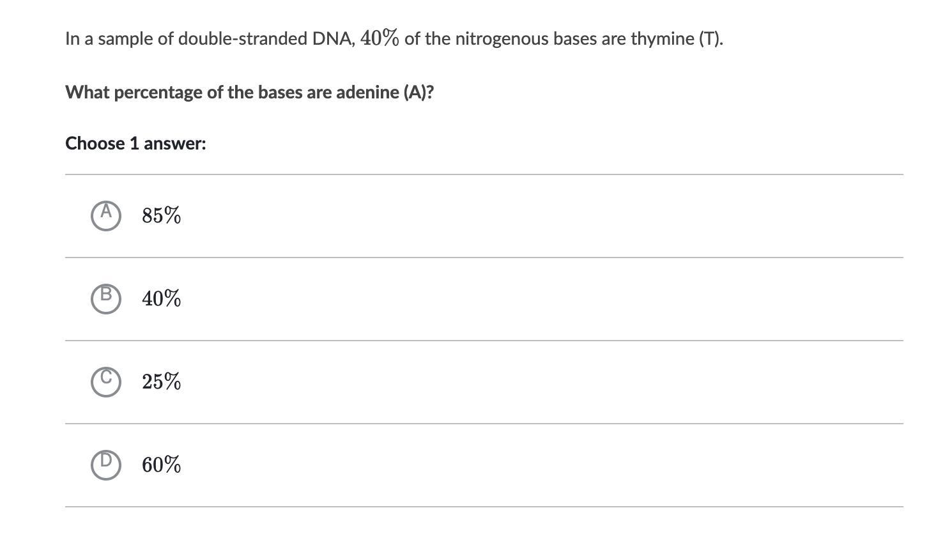Choose the 40% answer choice text

click(162, 298)
